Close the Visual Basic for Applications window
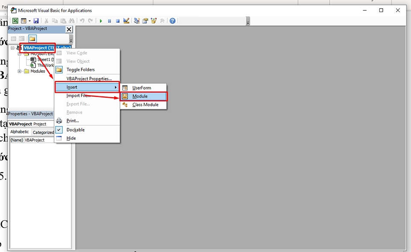 [398, 10]
